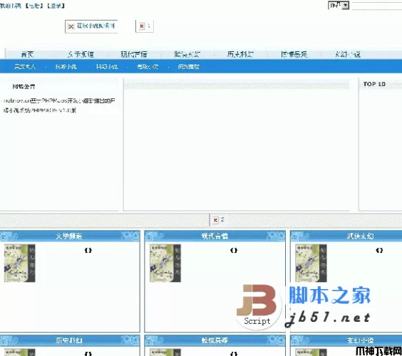Open the search category dropdown
The height and width of the screenshot is (356, 402).
click(339, 6)
